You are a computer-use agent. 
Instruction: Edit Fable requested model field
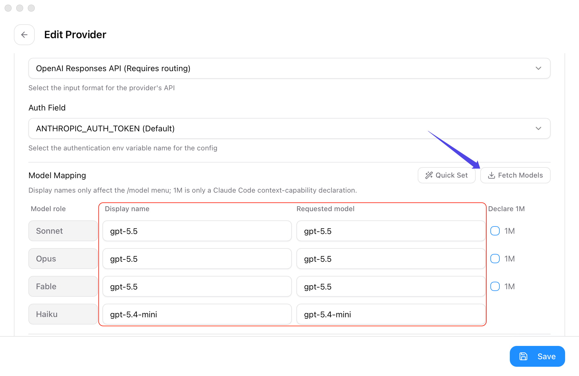[x=391, y=286]
